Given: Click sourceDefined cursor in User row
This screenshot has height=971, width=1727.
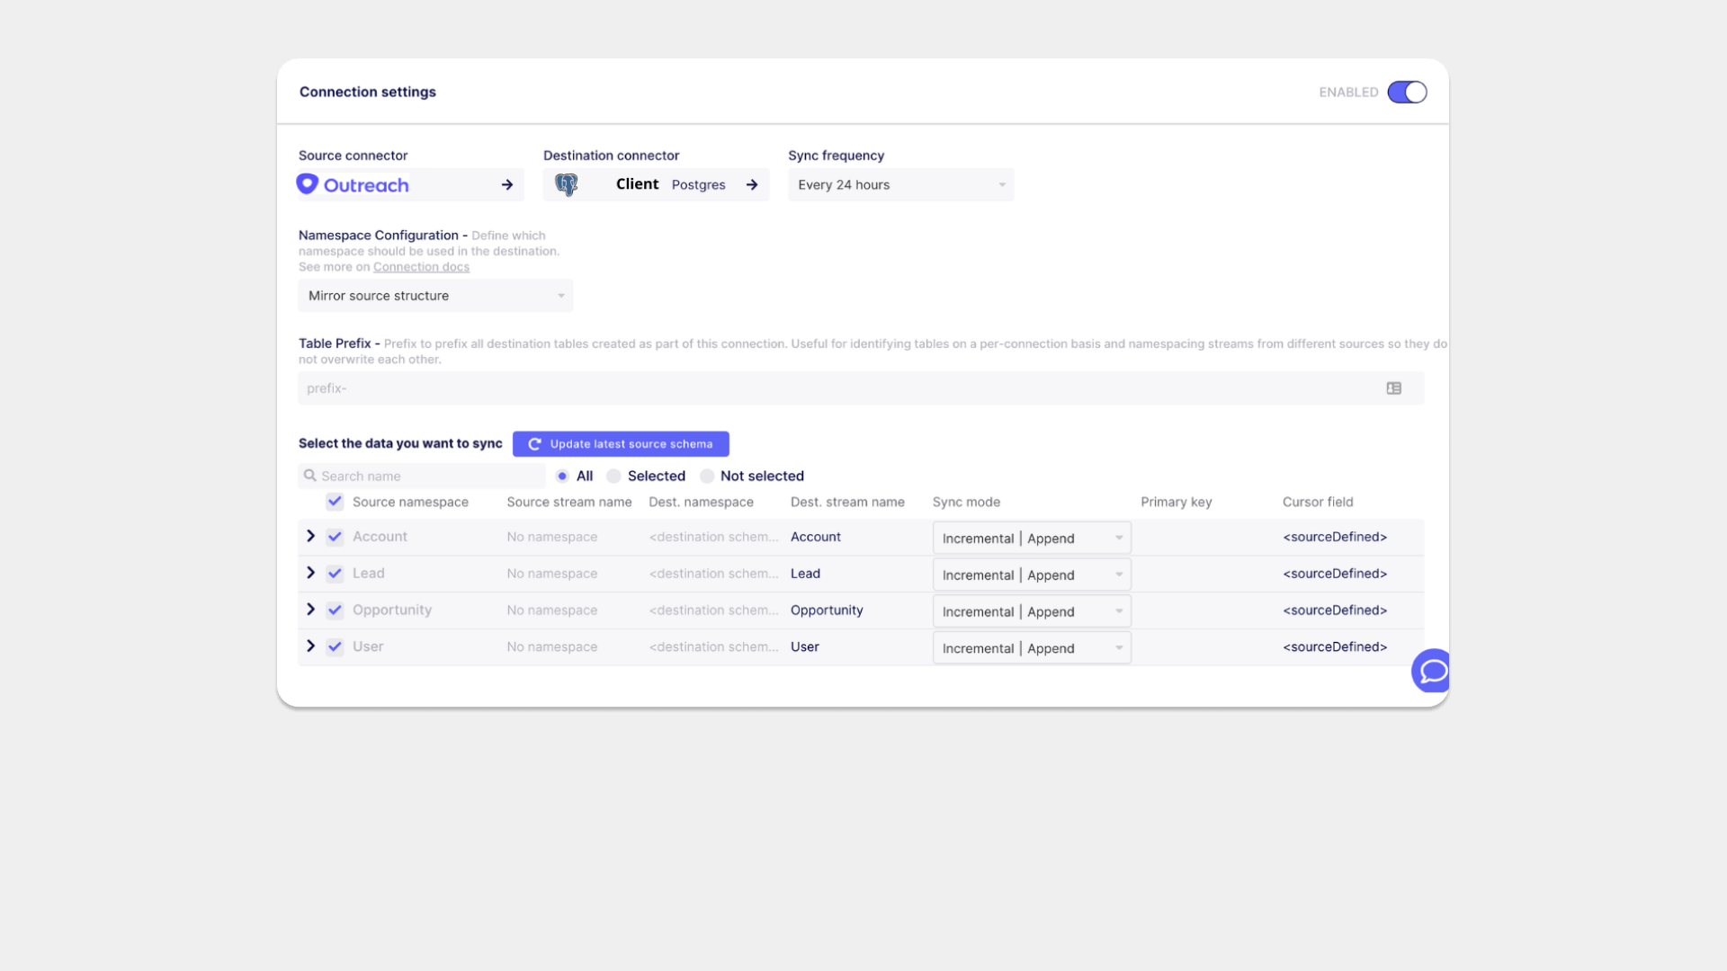Looking at the screenshot, I should pos(1335,647).
